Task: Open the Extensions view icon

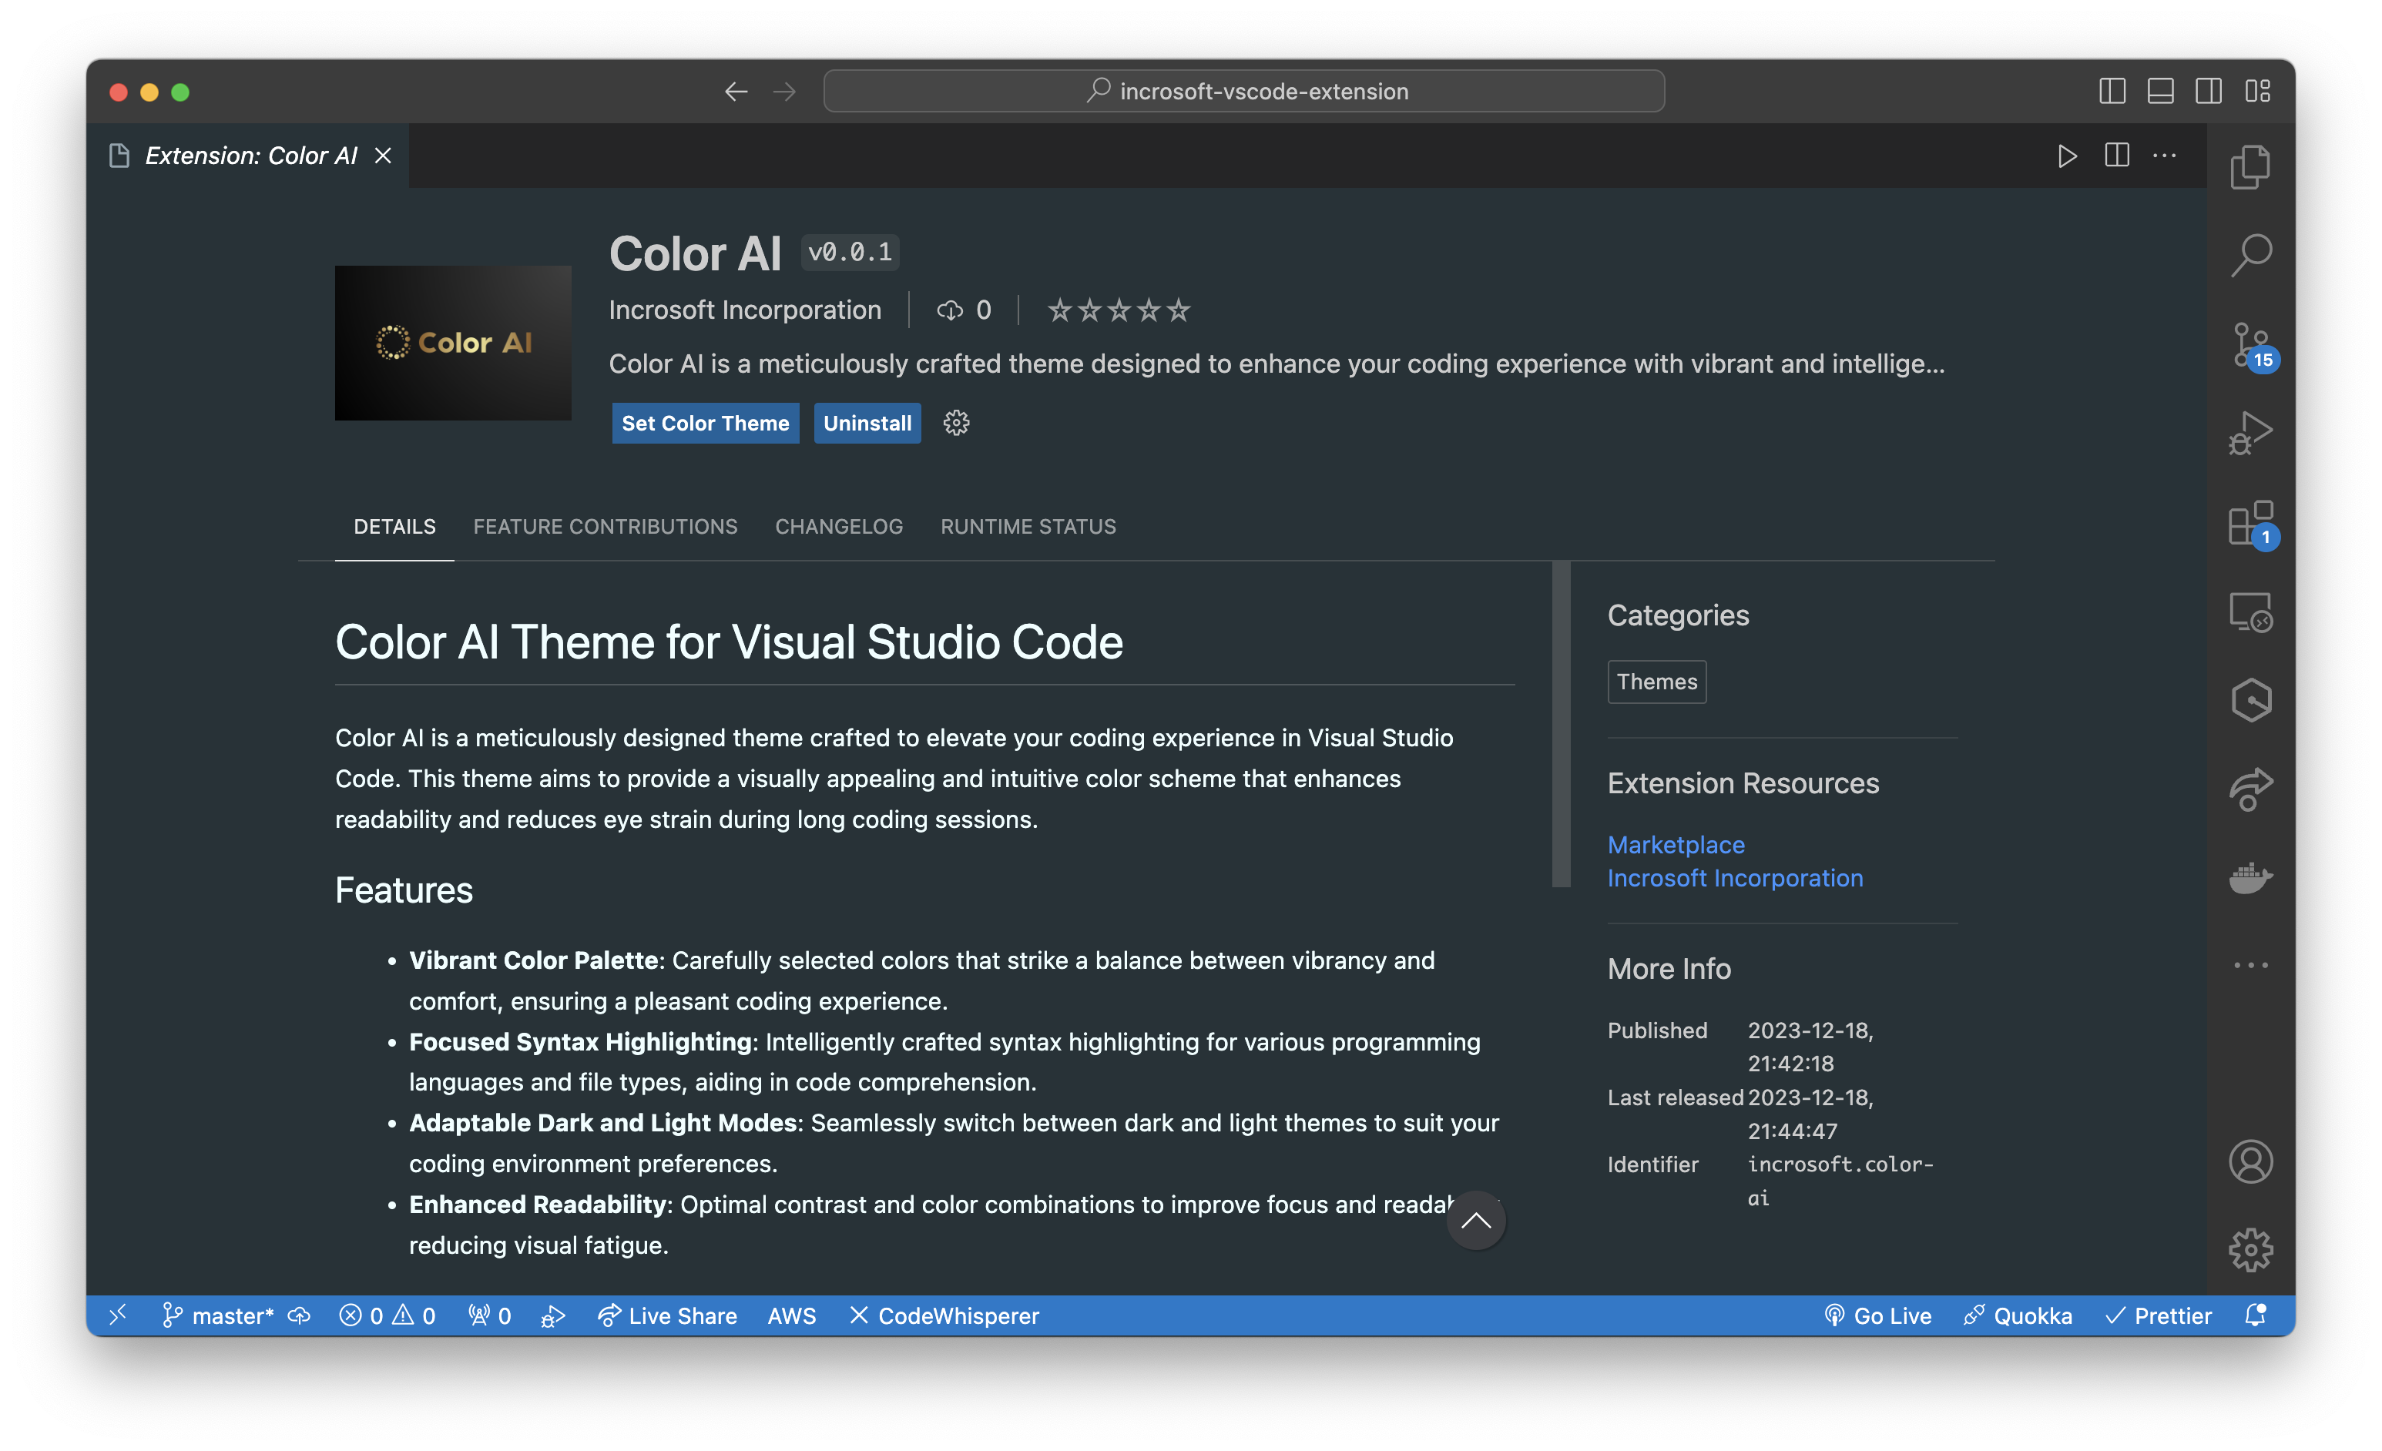Action: click(2250, 523)
